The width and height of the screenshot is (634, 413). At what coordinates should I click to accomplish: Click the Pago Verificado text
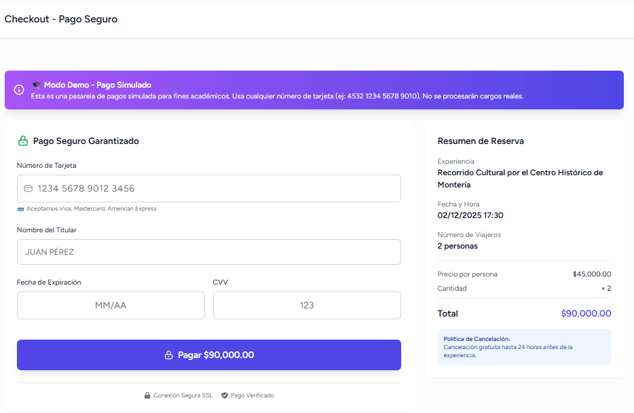click(x=253, y=395)
